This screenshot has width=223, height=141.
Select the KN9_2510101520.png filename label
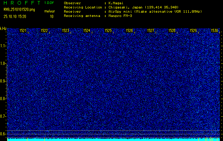point(19,10)
